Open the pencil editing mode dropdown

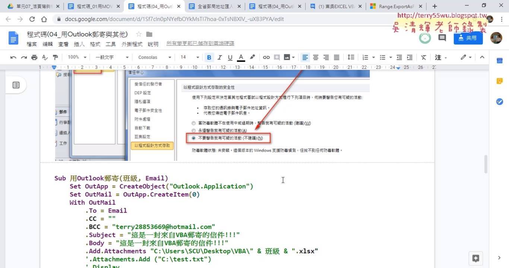point(466,57)
